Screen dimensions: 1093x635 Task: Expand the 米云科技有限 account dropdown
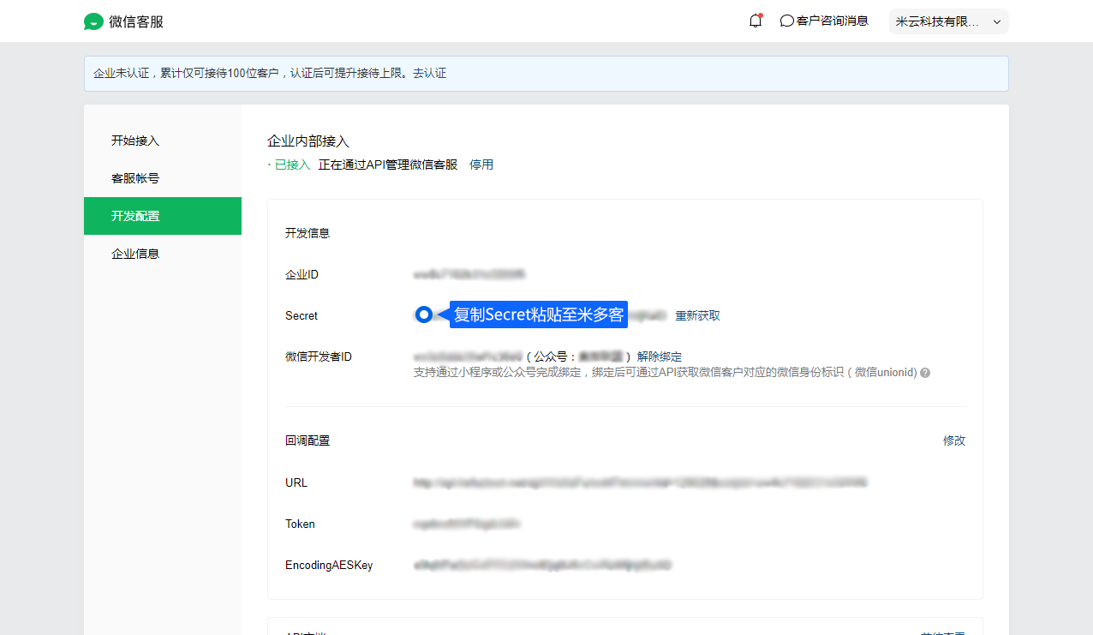(x=948, y=21)
